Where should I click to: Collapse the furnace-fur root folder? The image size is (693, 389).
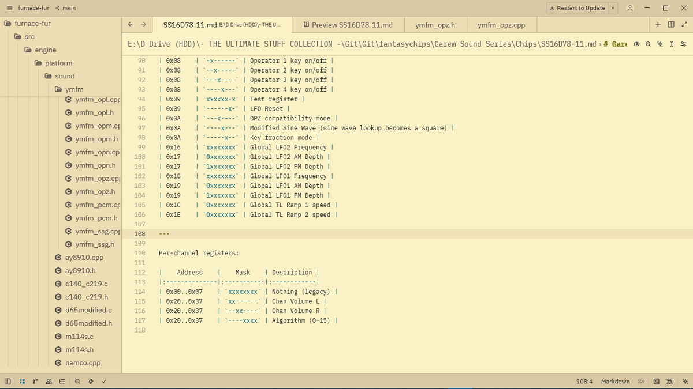(32, 24)
